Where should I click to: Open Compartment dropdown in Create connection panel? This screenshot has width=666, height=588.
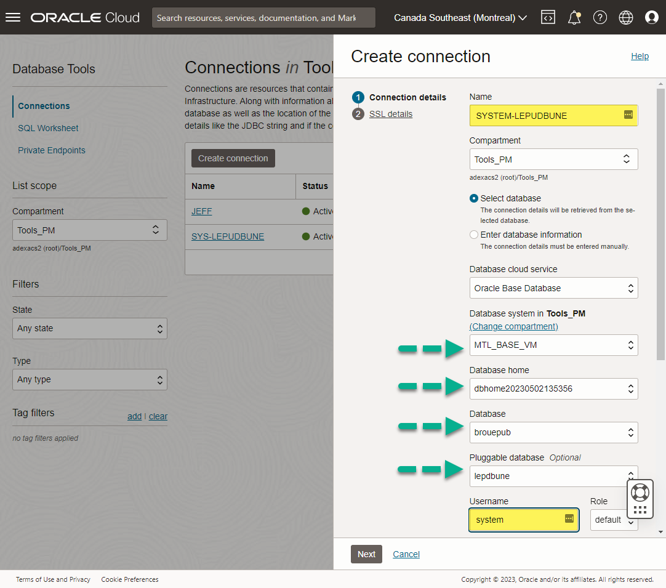click(x=553, y=159)
